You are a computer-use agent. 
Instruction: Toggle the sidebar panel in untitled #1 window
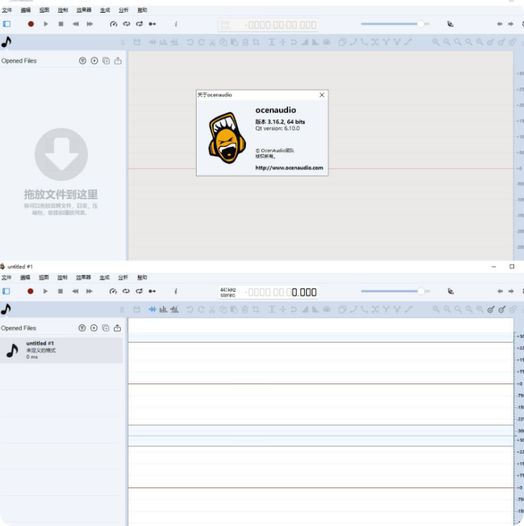[x=7, y=291]
